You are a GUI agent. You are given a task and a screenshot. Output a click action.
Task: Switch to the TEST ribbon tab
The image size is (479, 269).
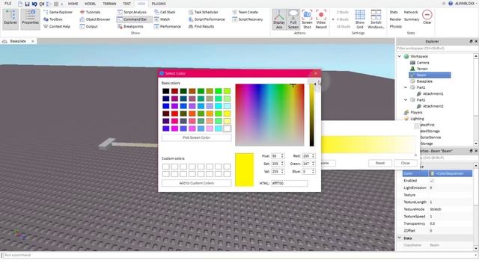[126, 4]
